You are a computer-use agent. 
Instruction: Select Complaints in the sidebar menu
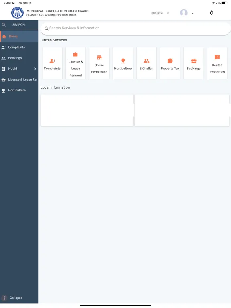[x=19, y=47]
